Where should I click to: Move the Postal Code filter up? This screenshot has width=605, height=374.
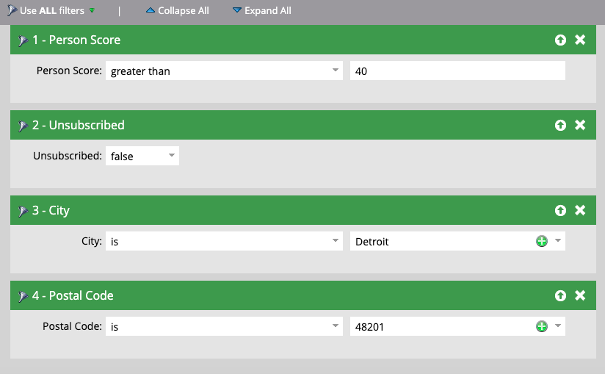561,295
